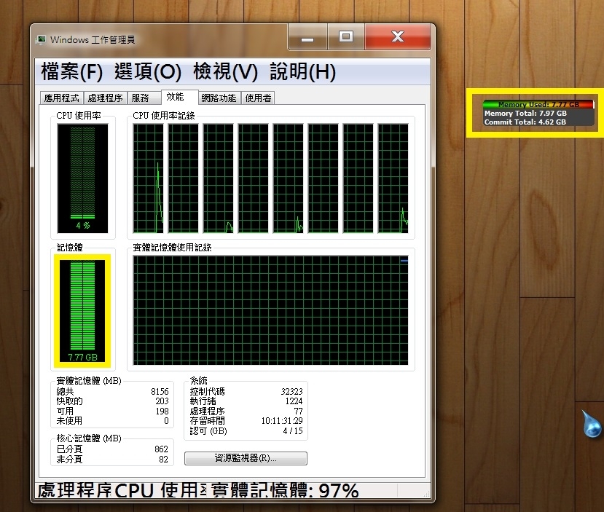Click the 非分頁 value 82
604x512 pixels.
point(164,460)
